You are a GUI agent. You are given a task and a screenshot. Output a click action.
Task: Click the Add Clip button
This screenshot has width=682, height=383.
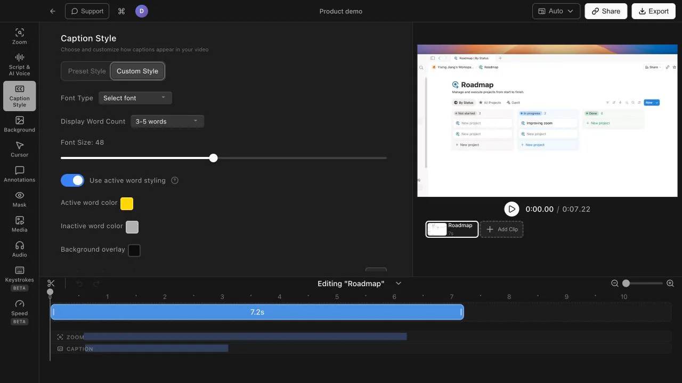coord(502,229)
